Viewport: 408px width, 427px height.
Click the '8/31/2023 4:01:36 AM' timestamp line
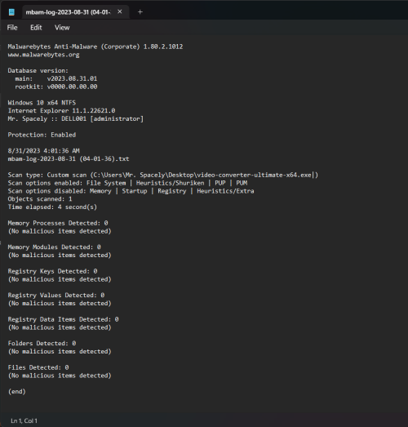point(43,151)
